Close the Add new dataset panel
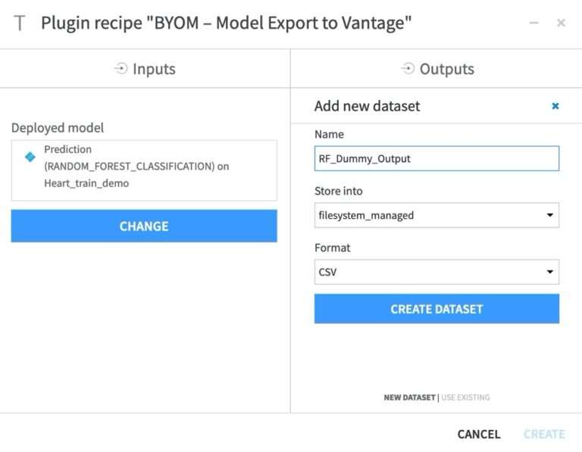This screenshot has height=452, width=582. tap(555, 106)
